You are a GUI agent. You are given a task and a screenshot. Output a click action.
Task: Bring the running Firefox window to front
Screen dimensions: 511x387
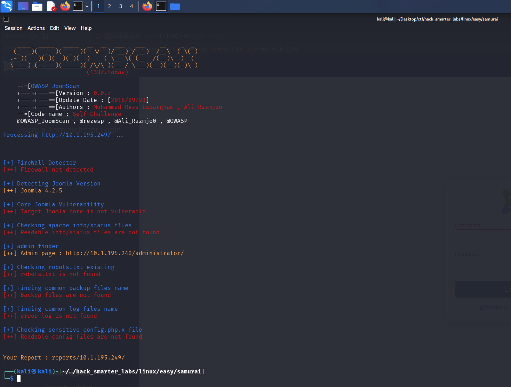[147, 6]
